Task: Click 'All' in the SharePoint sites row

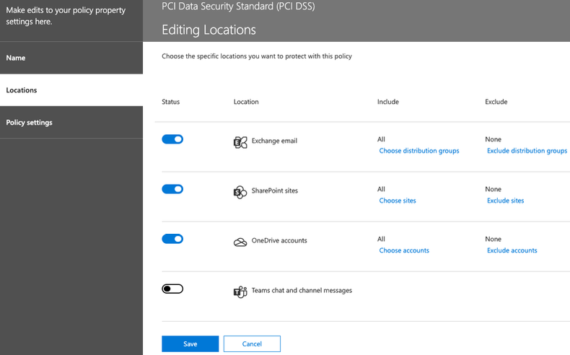Action: pos(381,189)
